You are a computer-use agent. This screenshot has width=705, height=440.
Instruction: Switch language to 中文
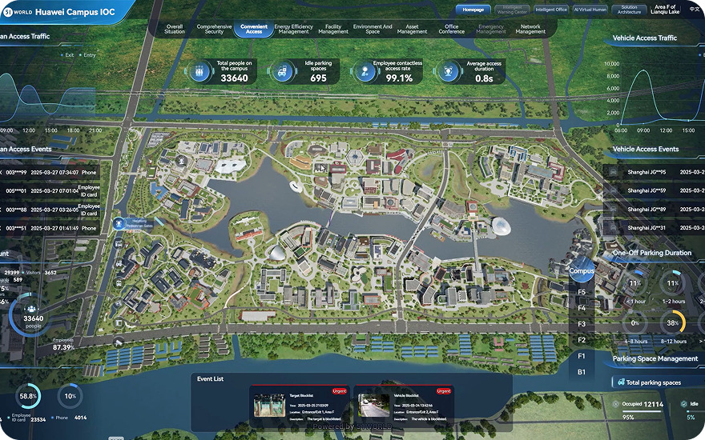pyautogui.click(x=695, y=10)
